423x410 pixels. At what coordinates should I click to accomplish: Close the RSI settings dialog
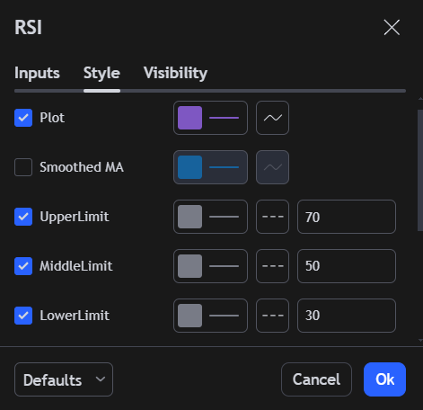tap(392, 28)
